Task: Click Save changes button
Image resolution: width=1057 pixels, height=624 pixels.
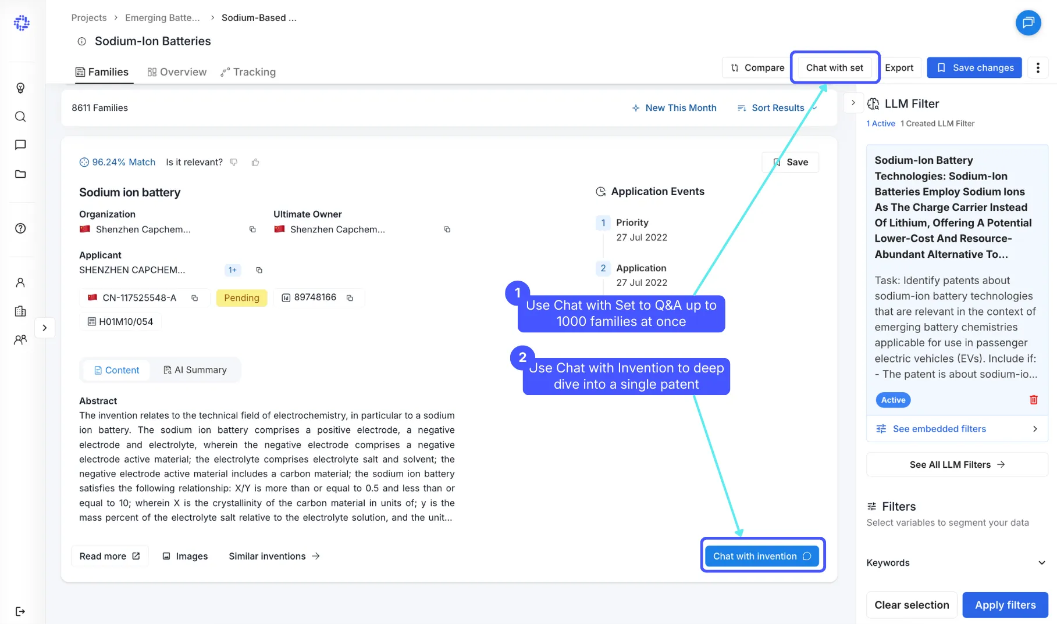Action: [x=974, y=68]
